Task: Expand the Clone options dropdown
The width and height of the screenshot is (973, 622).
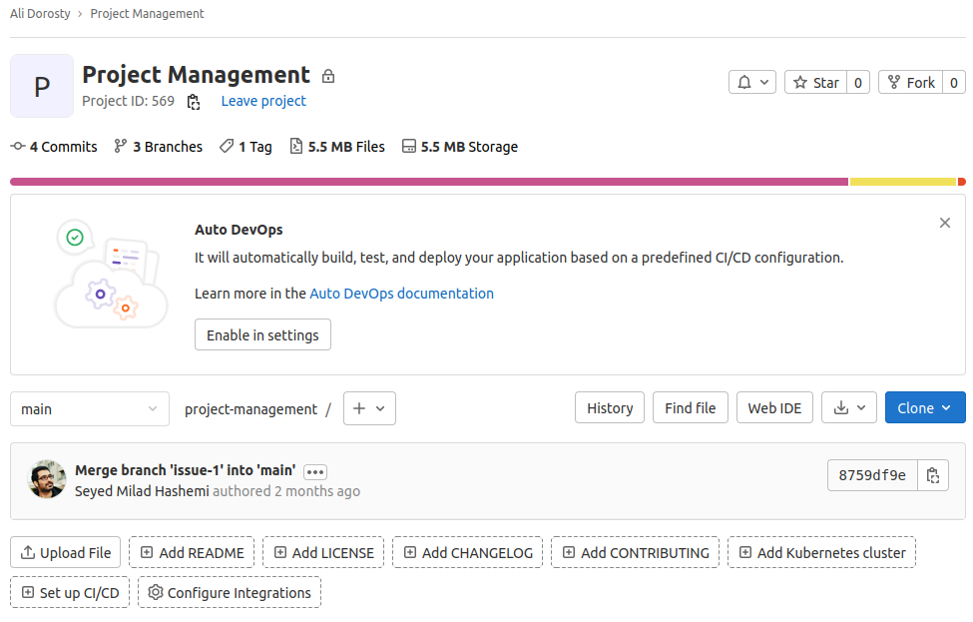Action: pyautogui.click(x=925, y=408)
